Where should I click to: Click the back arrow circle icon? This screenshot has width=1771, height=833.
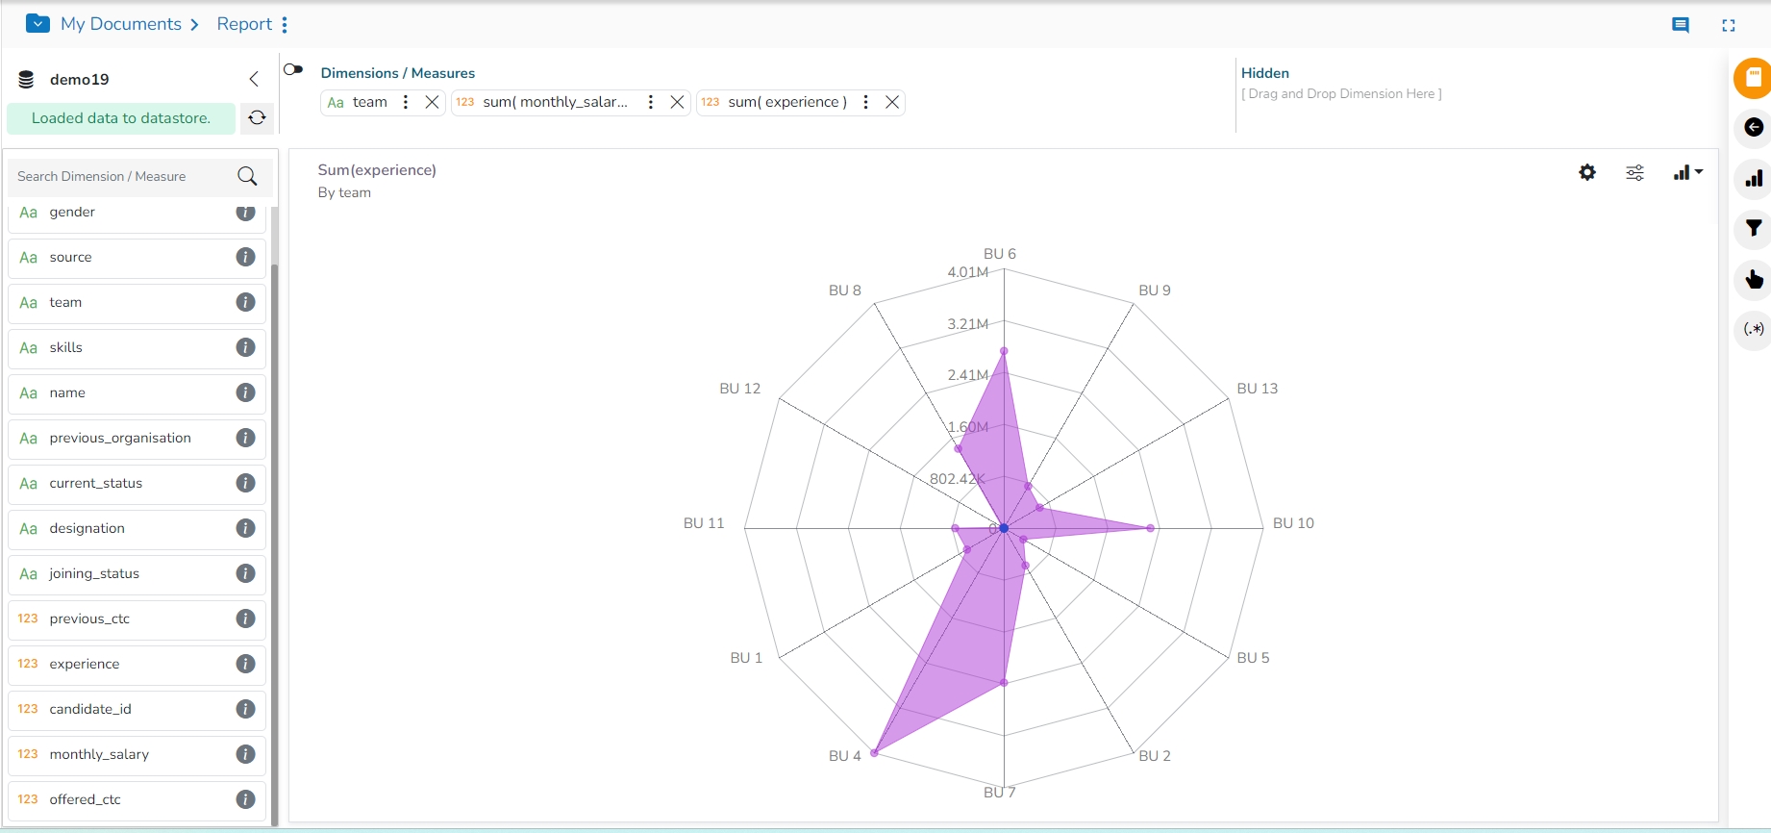[x=1754, y=128]
